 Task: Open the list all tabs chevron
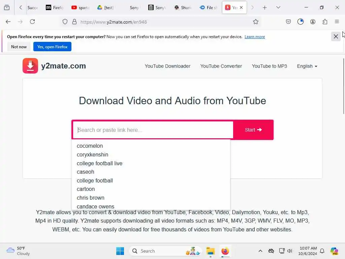[278, 7]
